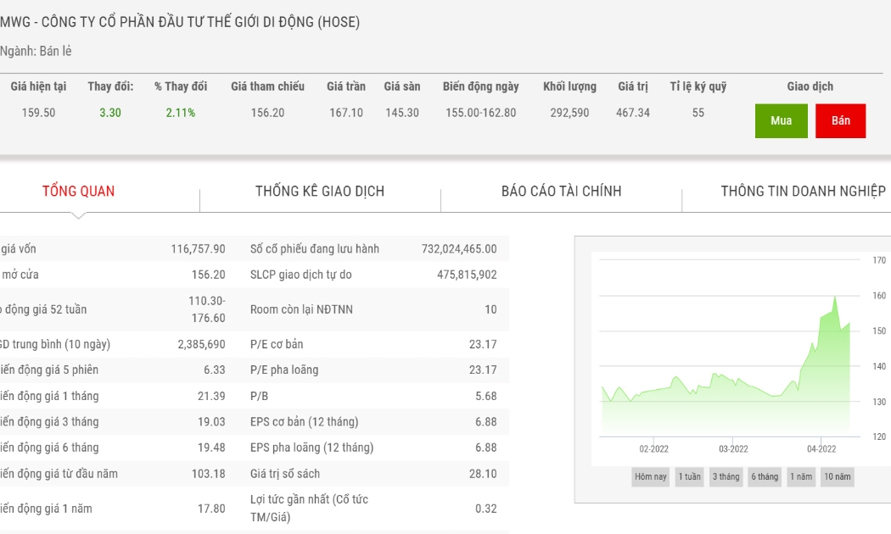This screenshot has height=534, width=891.
Task: Click market cap value 116,757.90
Action: coord(198,249)
